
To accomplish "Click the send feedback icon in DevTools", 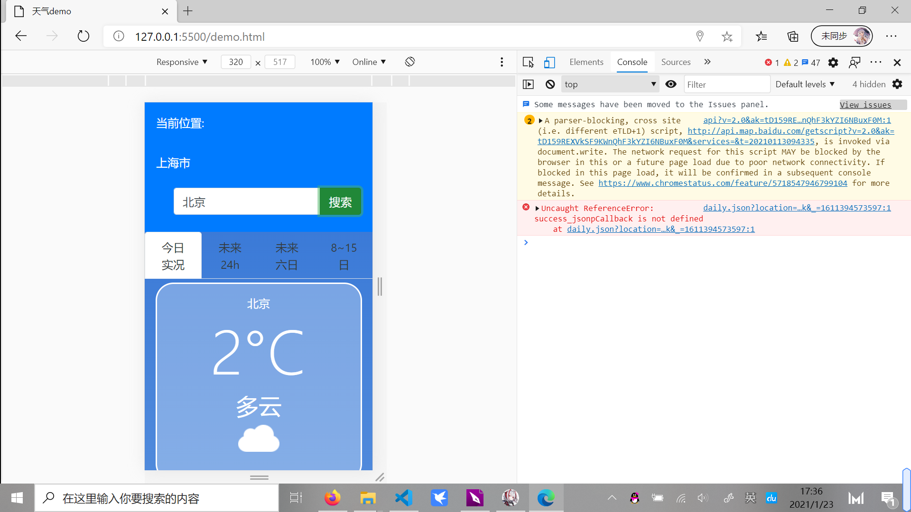I will (855, 63).
